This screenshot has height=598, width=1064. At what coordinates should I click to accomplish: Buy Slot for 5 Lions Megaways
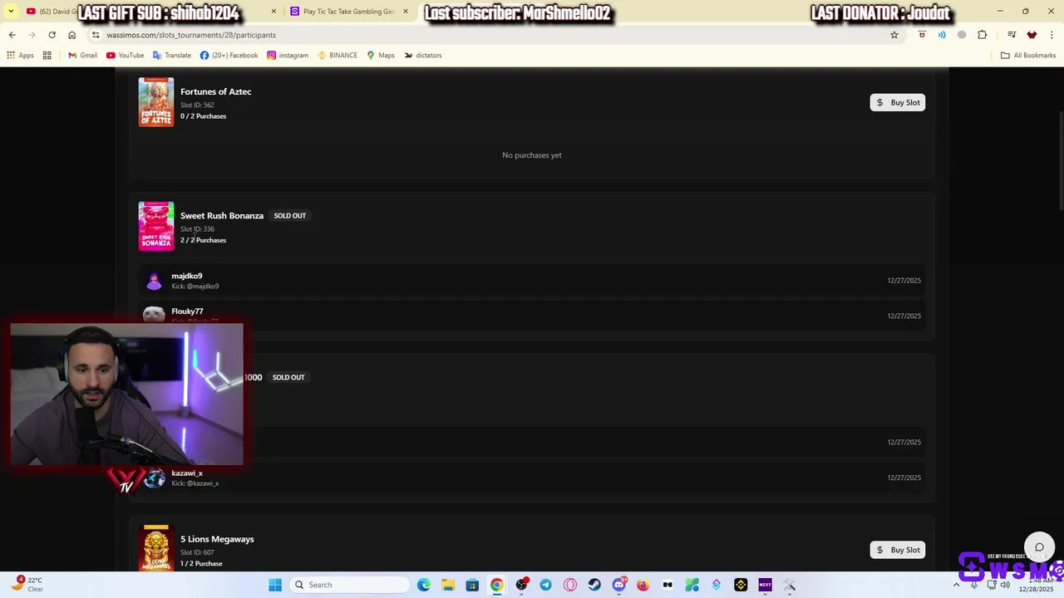898,550
